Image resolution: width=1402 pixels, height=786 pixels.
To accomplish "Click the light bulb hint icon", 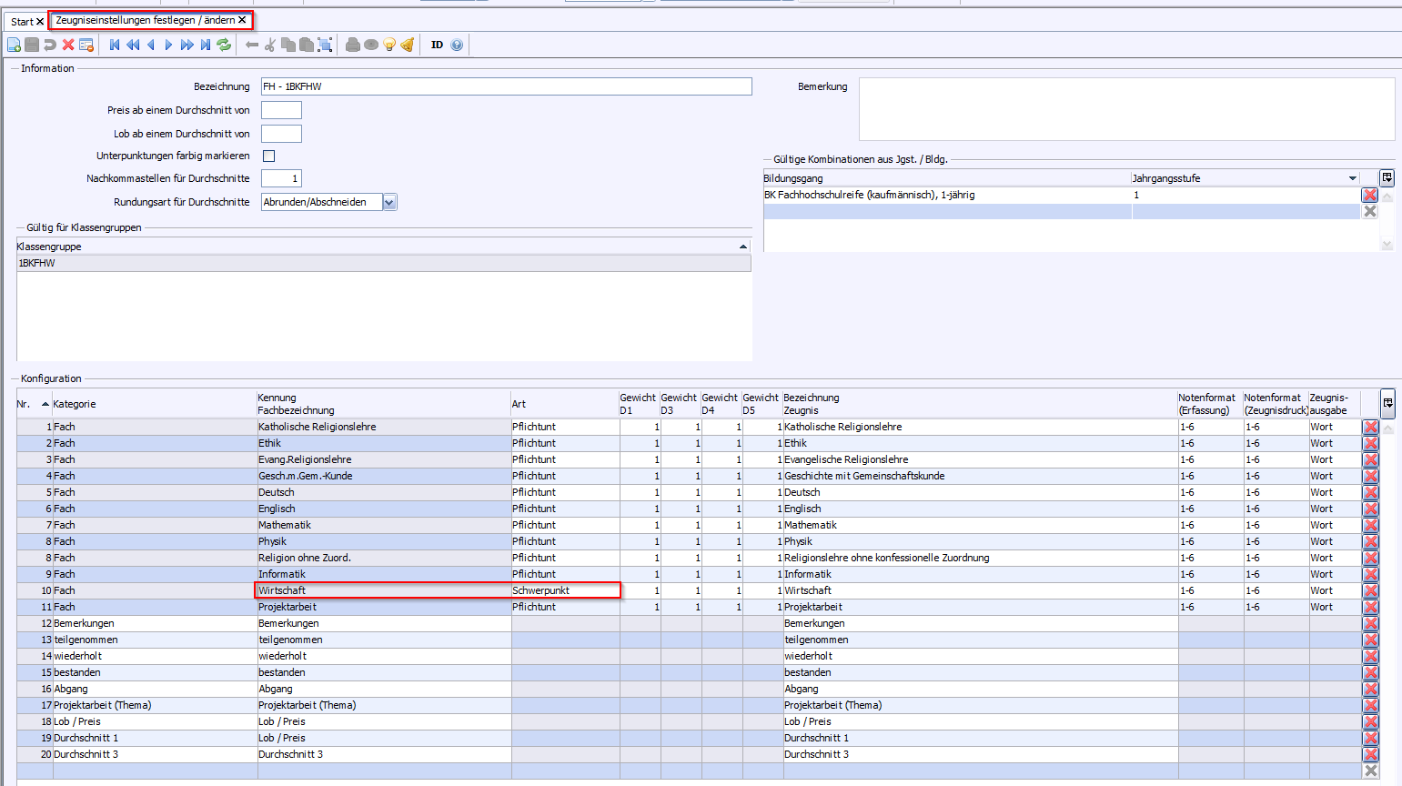I will [389, 45].
